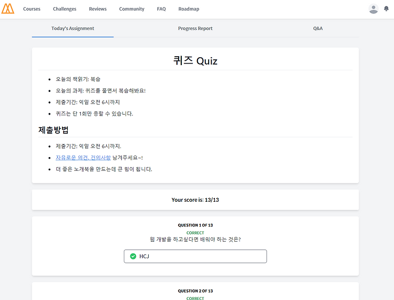Follow the 자유로운 의견, 건의사항 link
Viewport: 394px width, 300px height.
tap(83, 158)
